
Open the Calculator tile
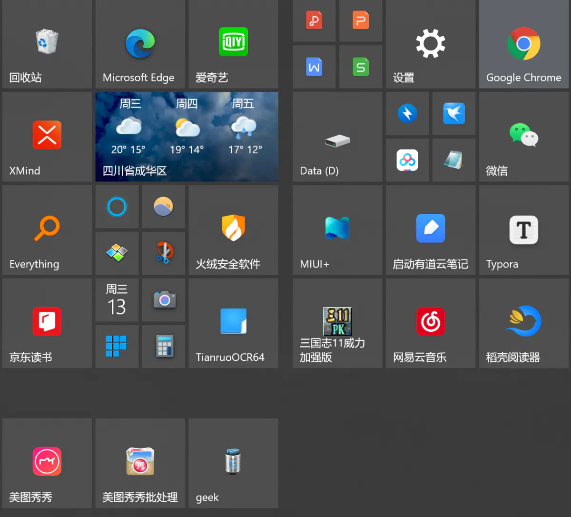pos(164,347)
